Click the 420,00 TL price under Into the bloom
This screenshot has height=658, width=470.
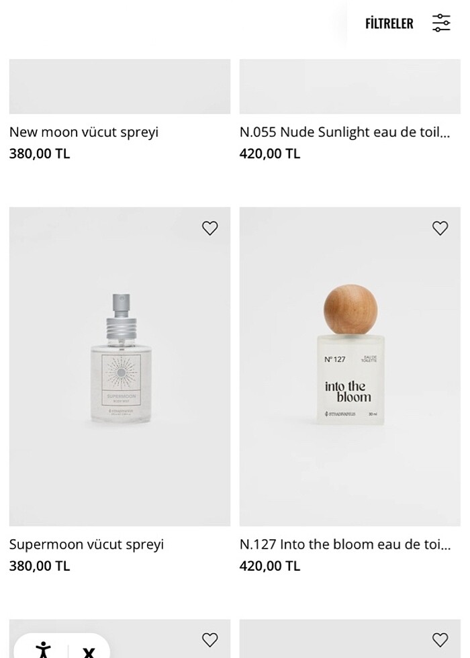[270, 566]
